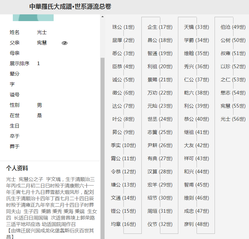The width and height of the screenshot is (249, 239).
Task: Open 世丞 (24世)
Action: (160, 119)
